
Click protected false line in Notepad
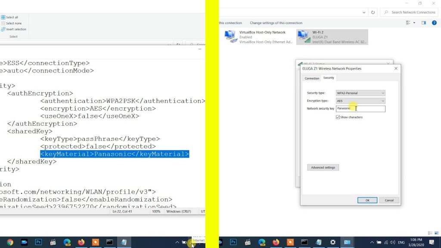[98, 146]
